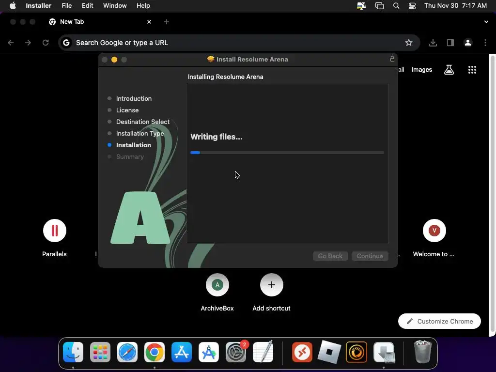Open the Help menu
This screenshot has height=372, width=496.
pos(143,6)
